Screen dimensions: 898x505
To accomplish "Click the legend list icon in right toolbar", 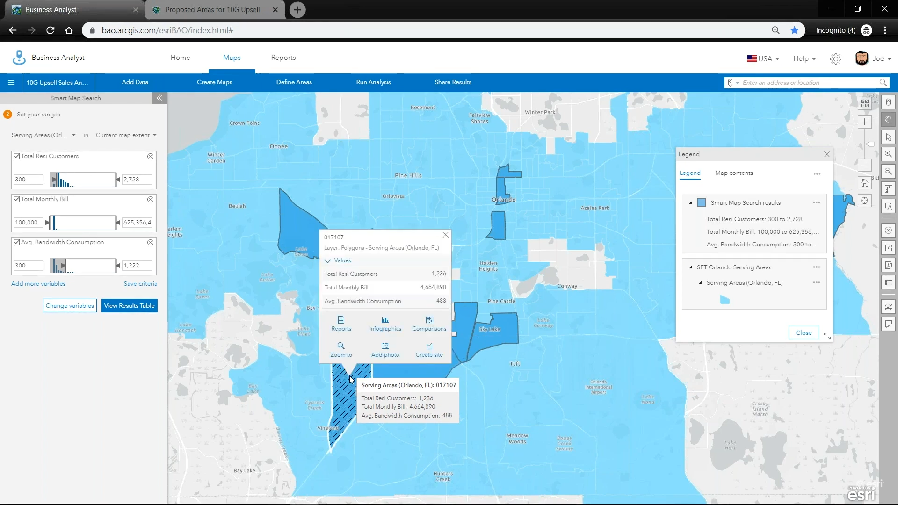I will point(888,282).
